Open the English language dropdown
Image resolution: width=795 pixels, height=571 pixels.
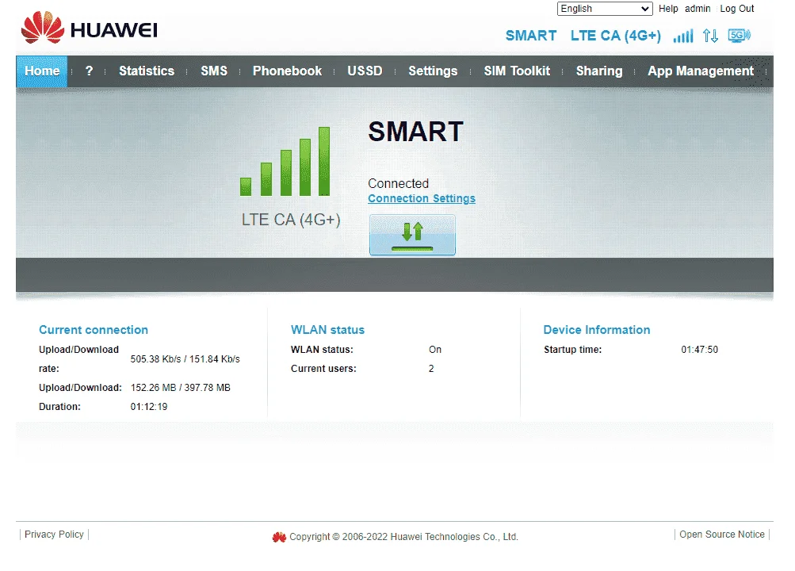605,9
